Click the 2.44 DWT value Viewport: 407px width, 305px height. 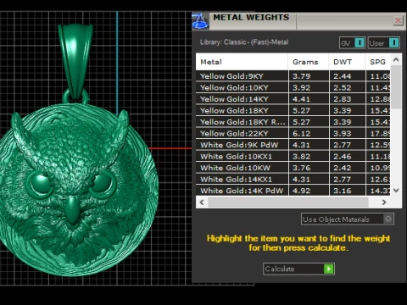pyautogui.click(x=342, y=76)
